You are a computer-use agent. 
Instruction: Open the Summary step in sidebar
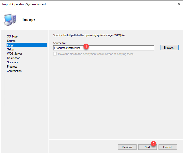click(12, 62)
